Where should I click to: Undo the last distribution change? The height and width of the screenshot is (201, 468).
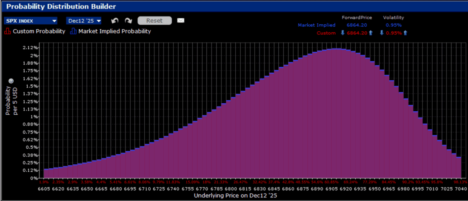coord(114,20)
